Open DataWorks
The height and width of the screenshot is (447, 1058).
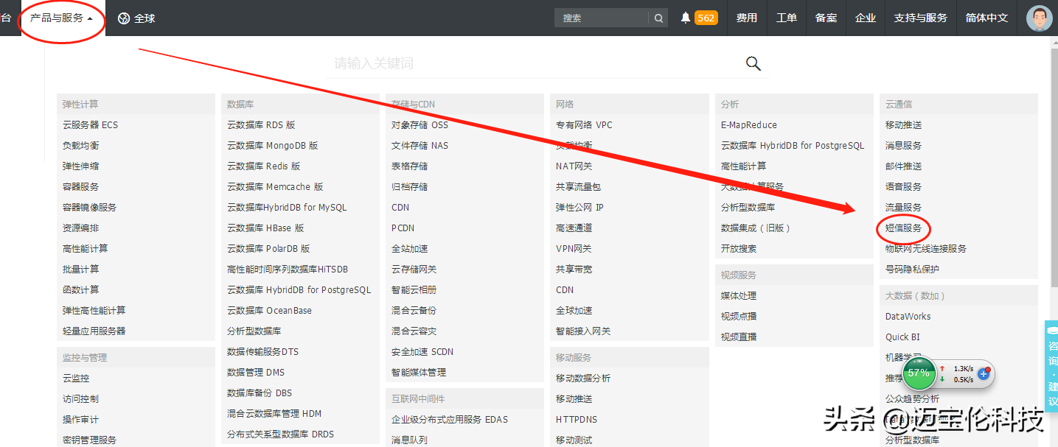pos(908,317)
